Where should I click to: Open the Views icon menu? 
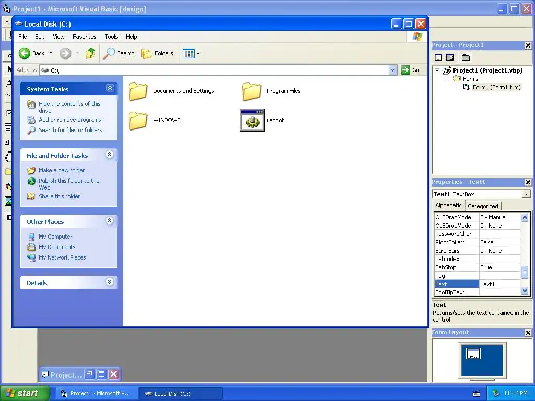click(191, 53)
